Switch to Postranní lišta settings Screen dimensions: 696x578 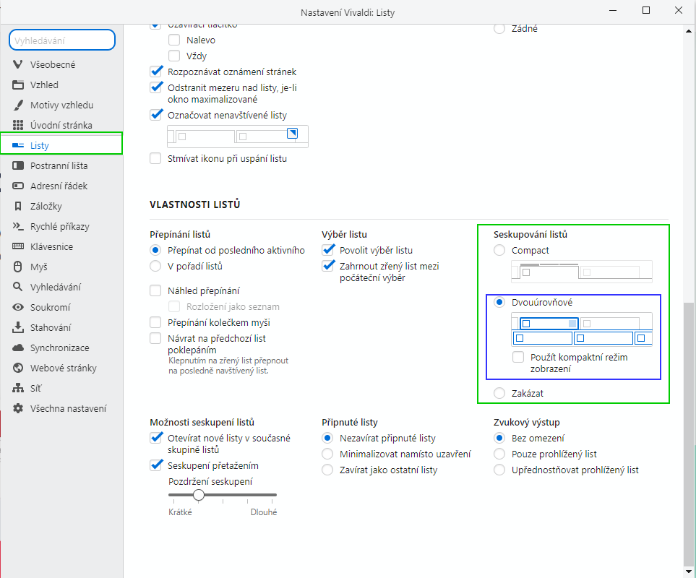61,165
